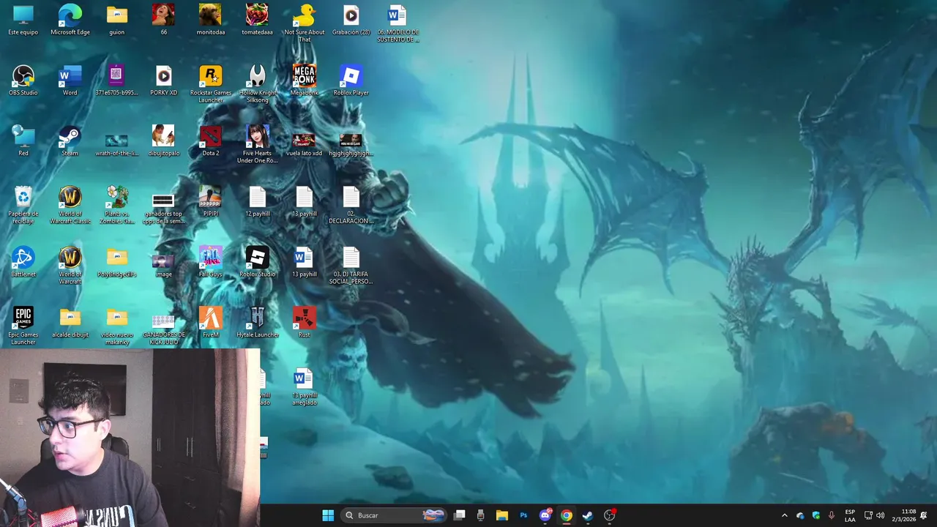The width and height of the screenshot is (937, 527).
Task: Open the notifications bell icon
Action: coord(924,515)
